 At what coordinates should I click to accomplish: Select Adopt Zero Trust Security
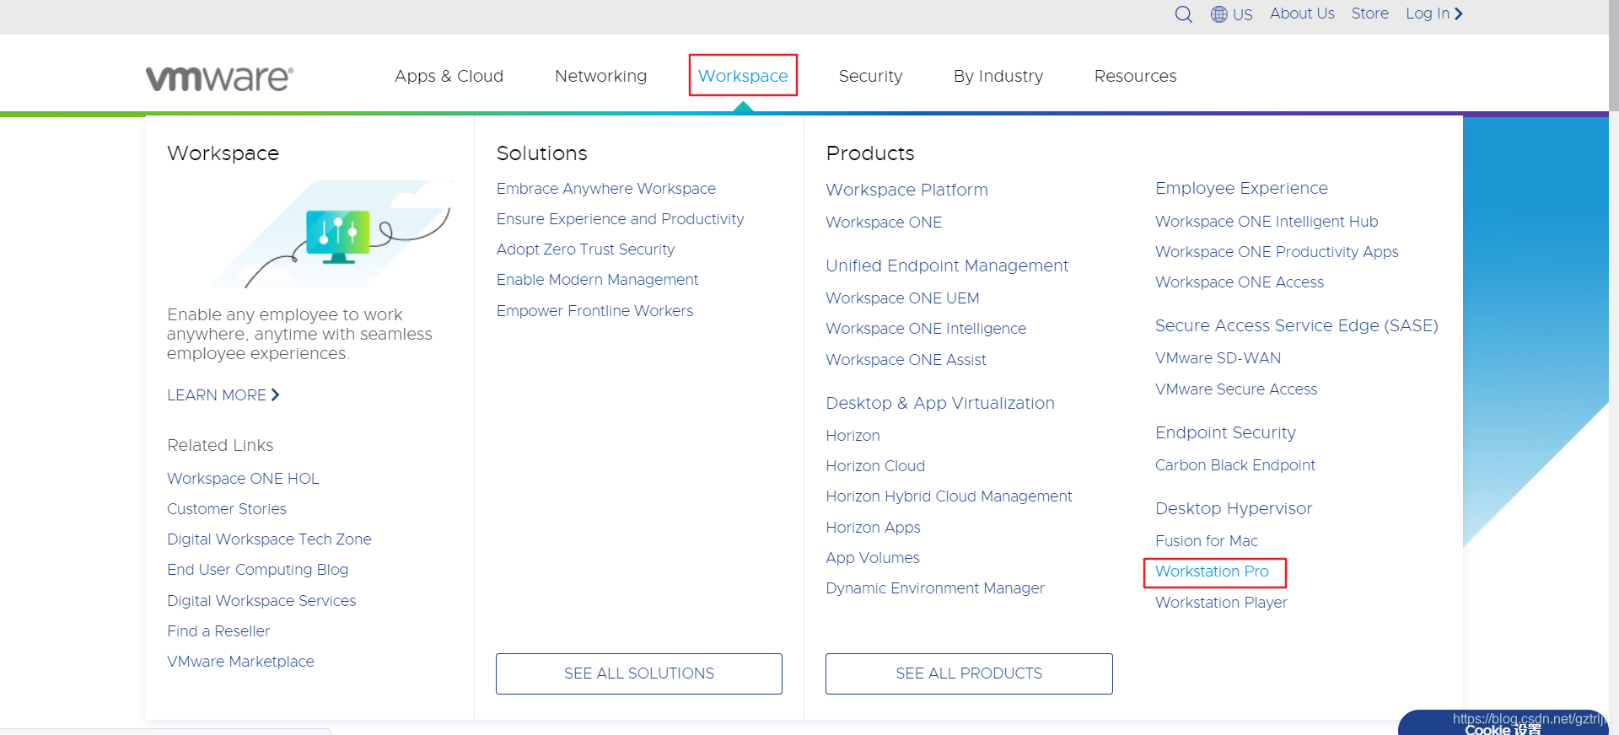[585, 249]
